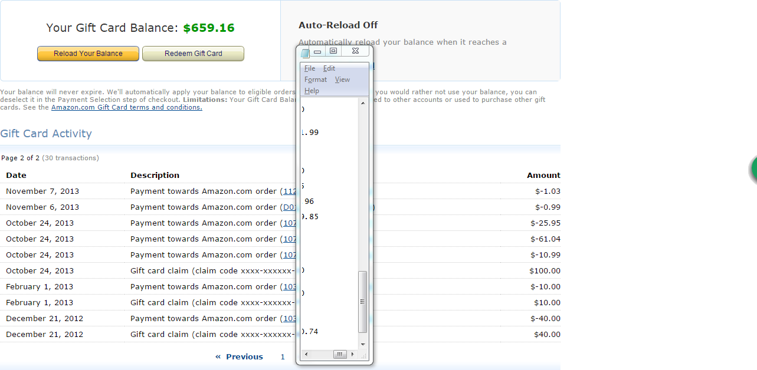
Task: Click the November 6, 2013 date cell
Action: click(42, 207)
